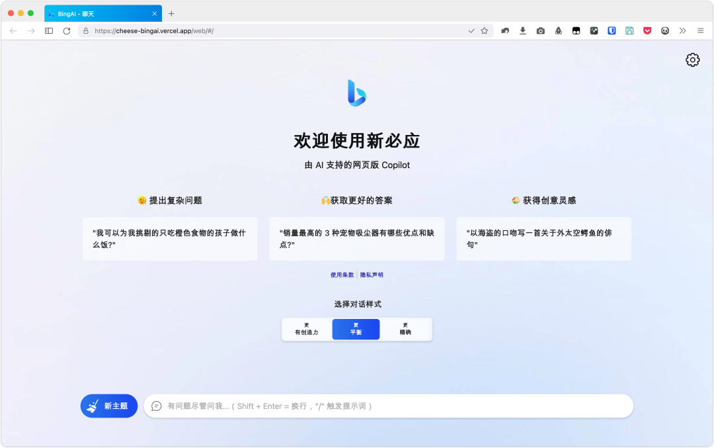Screen dimensions: 714x448
Task: Expand the more-tools double chevron
Action: pos(682,31)
